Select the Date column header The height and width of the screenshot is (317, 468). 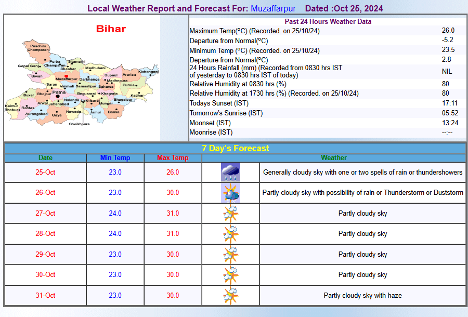pyautogui.click(x=45, y=158)
